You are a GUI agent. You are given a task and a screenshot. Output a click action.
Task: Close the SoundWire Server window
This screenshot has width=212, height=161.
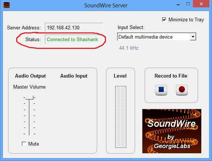[x=201, y=4]
